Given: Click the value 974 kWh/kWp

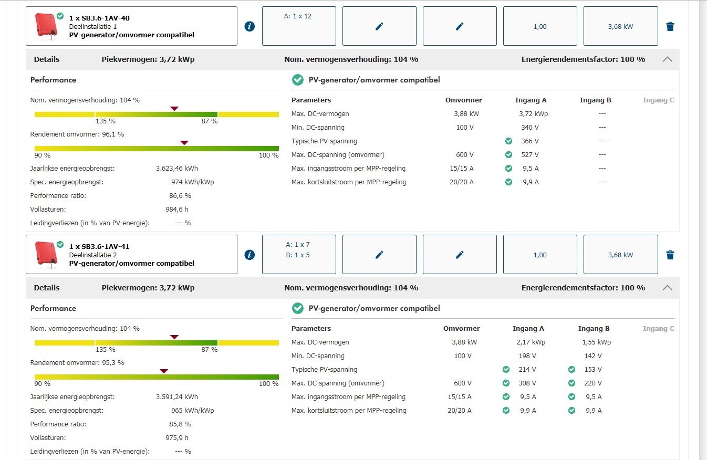Looking at the screenshot, I should [193, 182].
